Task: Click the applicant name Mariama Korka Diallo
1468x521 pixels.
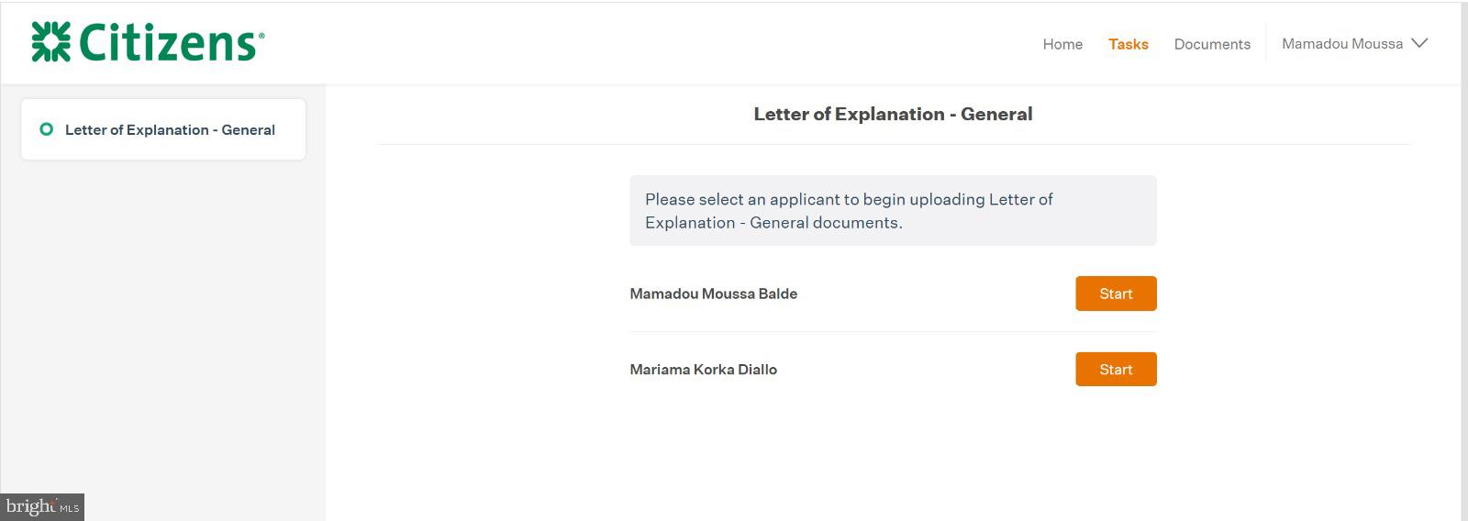Action: click(703, 370)
